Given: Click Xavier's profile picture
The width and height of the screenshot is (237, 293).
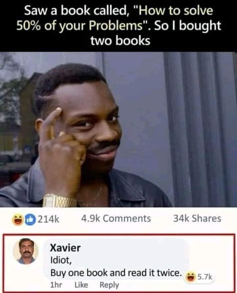Looking at the screenshot, I should (26, 251).
